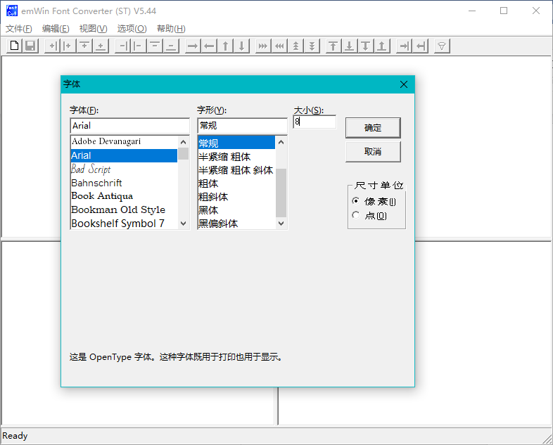This screenshot has width=553, height=445.
Task: Click the stacked up-chevrons toolbar icon
Action: pyautogui.click(x=295, y=46)
